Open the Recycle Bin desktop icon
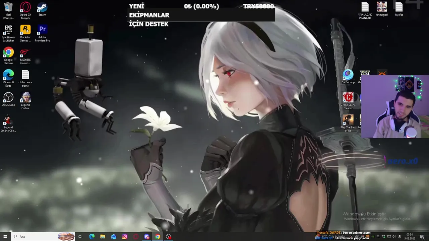Screen dimensions: 429x241 tap(8, 10)
